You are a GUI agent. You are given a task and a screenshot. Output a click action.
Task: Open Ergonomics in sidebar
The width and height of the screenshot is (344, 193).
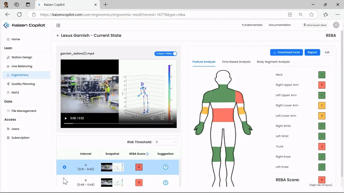(x=26, y=75)
